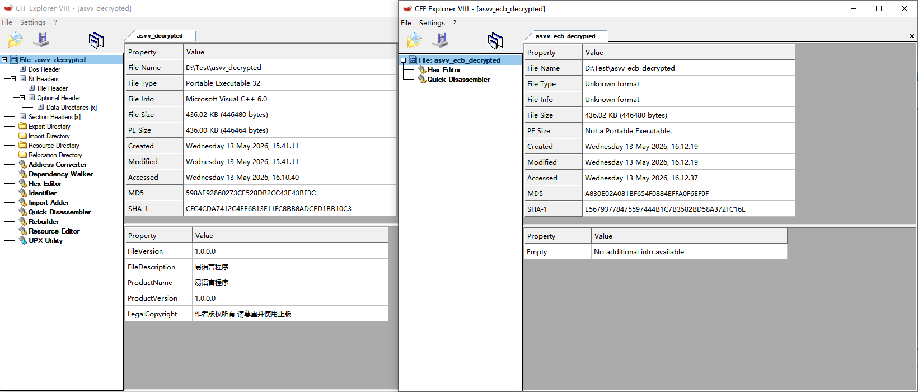This screenshot has width=918, height=392.
Task: Open Quick Disassembler in asvv_ecb_decrypted window
Action: [458, 80]
